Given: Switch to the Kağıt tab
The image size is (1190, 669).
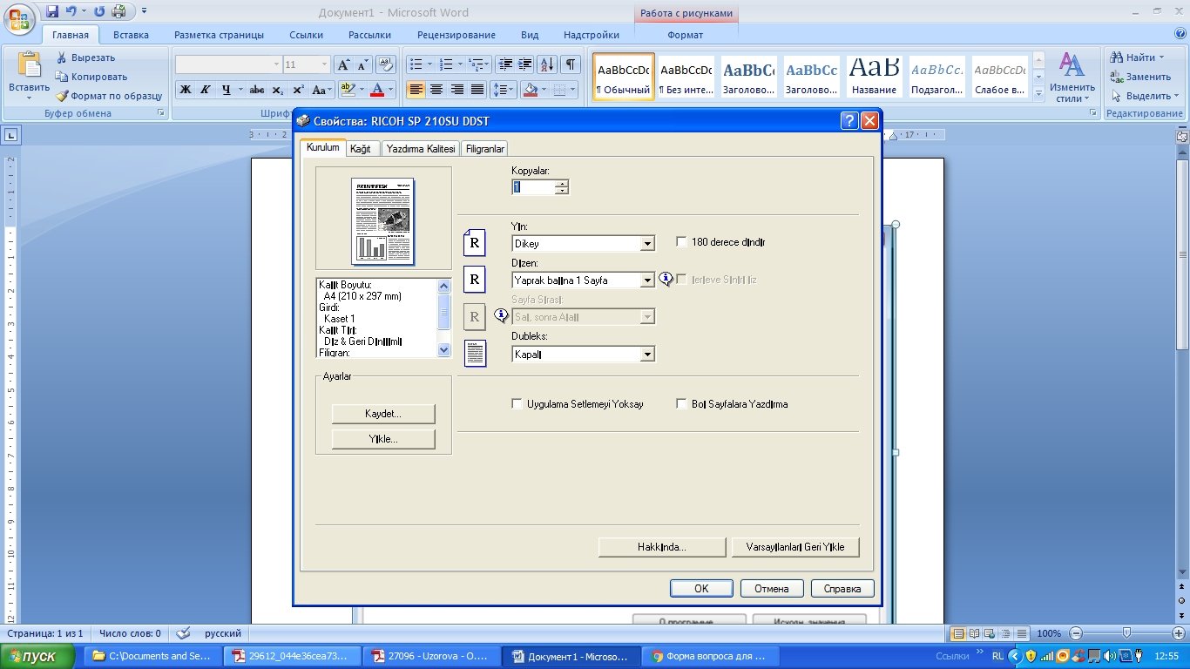Looking at the screenshot, I should pyautogui.click(x=360, y=149).
